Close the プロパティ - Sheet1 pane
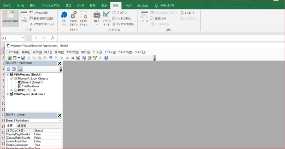The height and width of the screenshot is (149, 285). [60, 115]
